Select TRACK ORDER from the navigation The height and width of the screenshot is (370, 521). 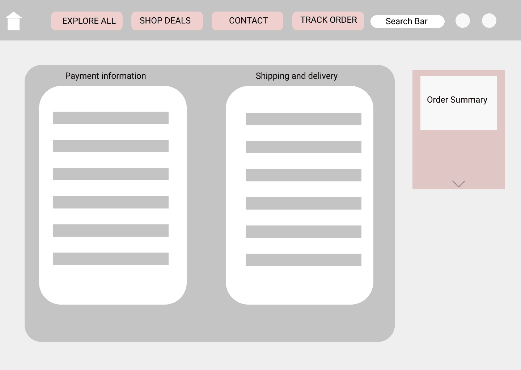(x=328, y=20)
